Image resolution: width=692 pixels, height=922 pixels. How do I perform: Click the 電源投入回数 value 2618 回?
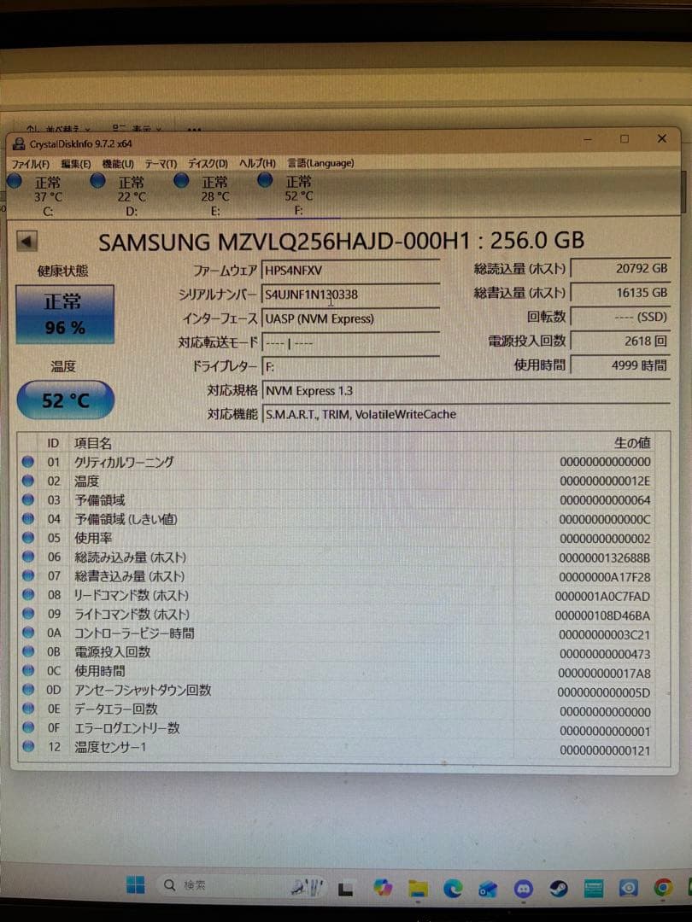tap(621, 341)
